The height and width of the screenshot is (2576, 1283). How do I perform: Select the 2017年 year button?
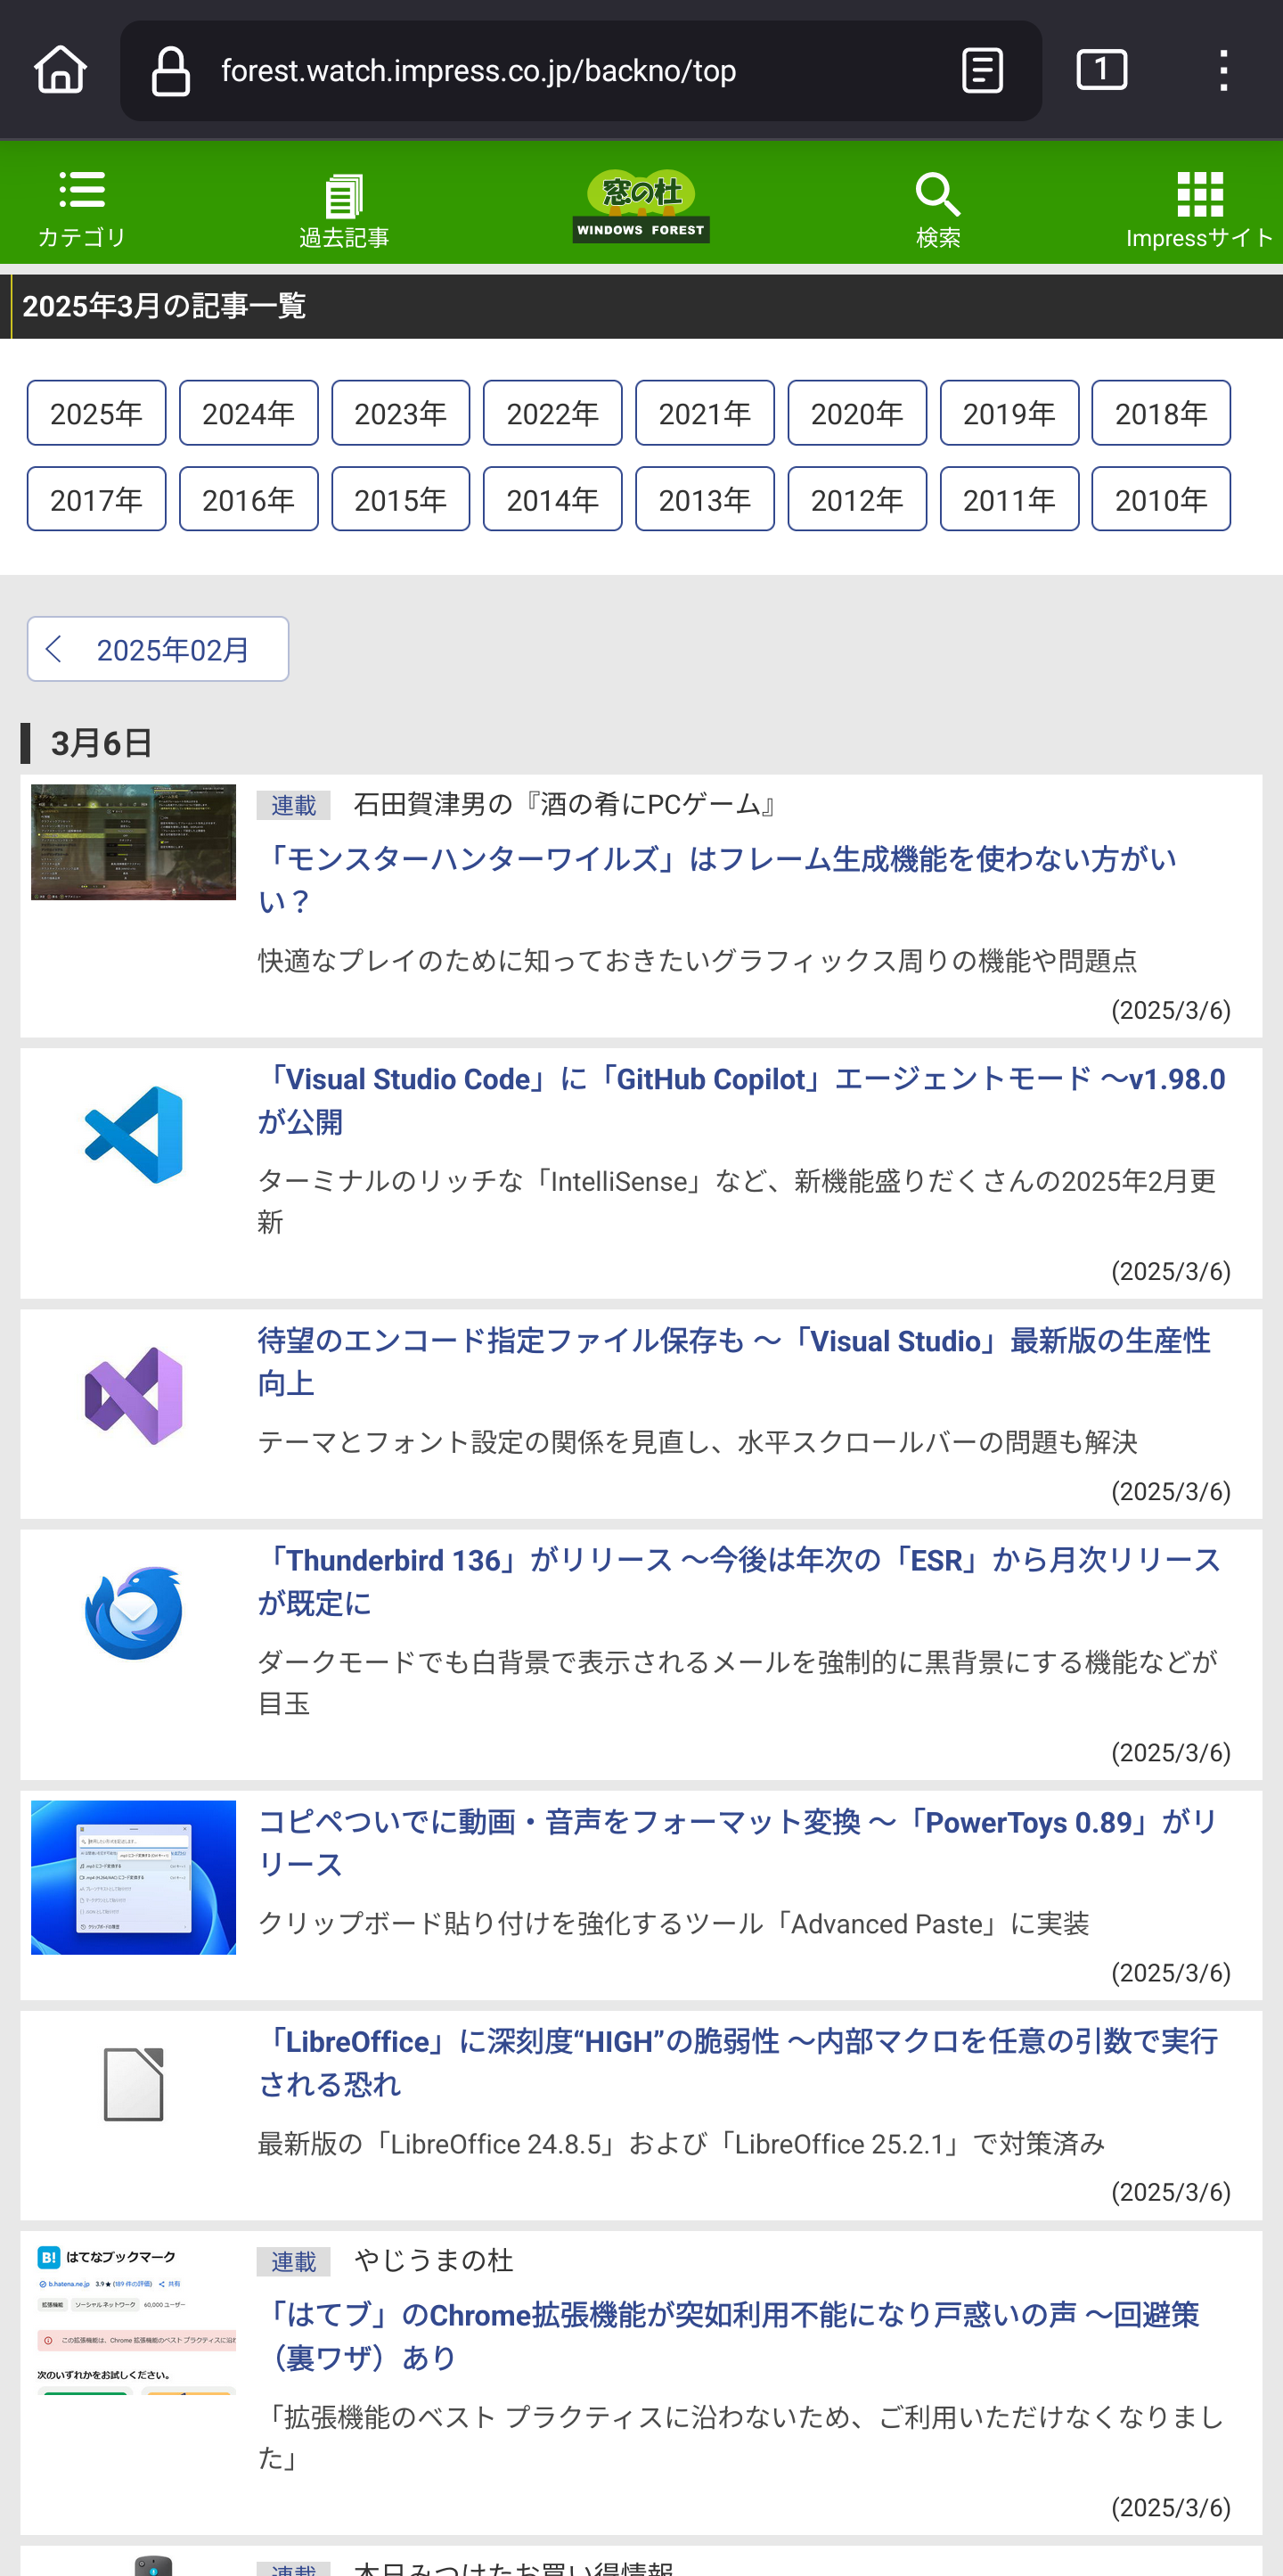click(x=96, y=499)
